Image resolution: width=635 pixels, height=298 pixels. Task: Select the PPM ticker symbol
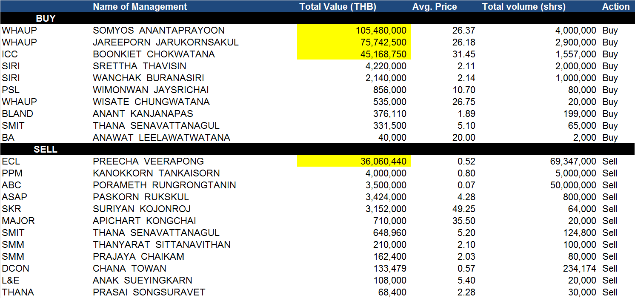(11, 173)
